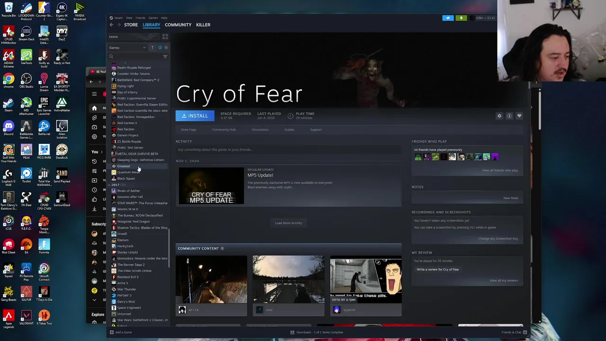Open the snowy dock community screenshot
The image size is (606, 341).
[x=288, y=279]
